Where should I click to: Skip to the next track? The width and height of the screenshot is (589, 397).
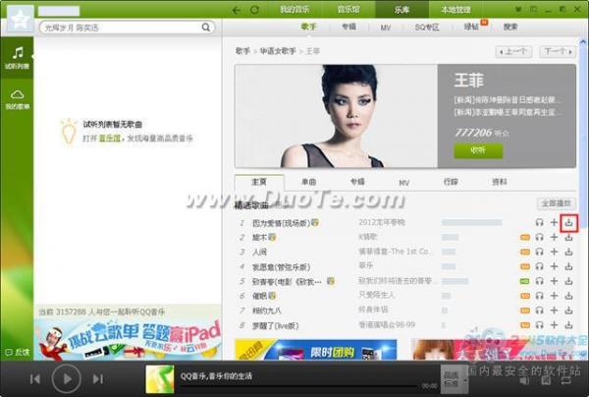98,379
